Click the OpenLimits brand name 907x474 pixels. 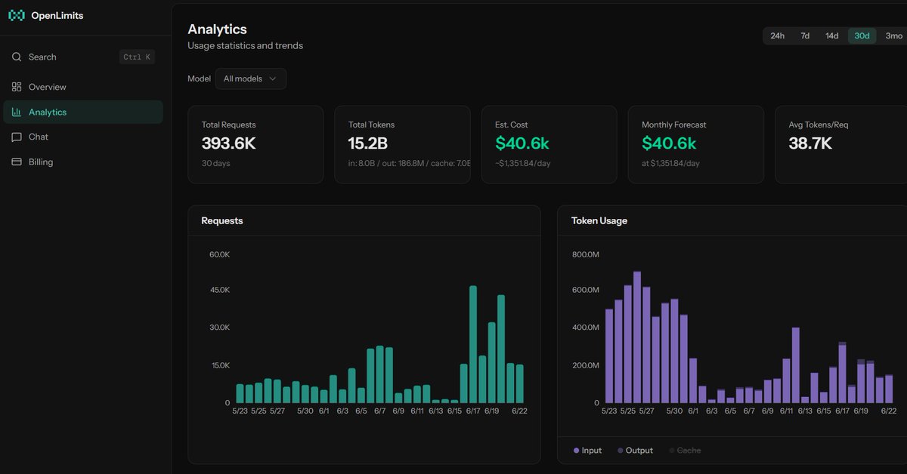pyautogui.click(x=57, y=15)
